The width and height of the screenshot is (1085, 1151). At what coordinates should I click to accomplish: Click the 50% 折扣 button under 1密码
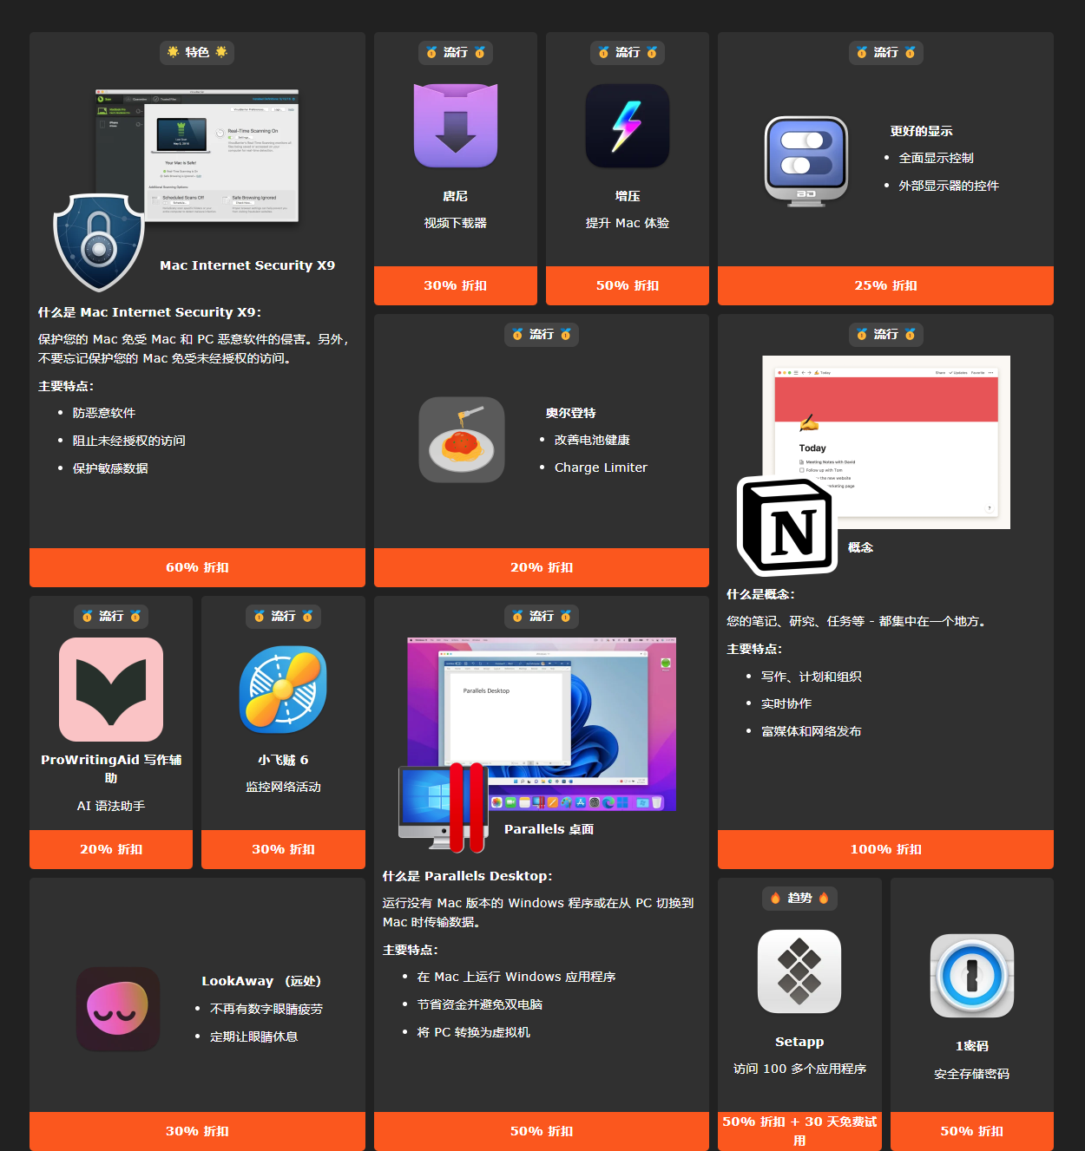coord(972,1131)
